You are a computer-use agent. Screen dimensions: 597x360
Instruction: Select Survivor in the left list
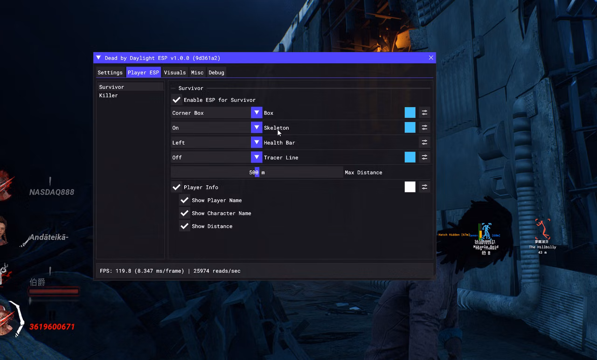(x=130, y=87)
